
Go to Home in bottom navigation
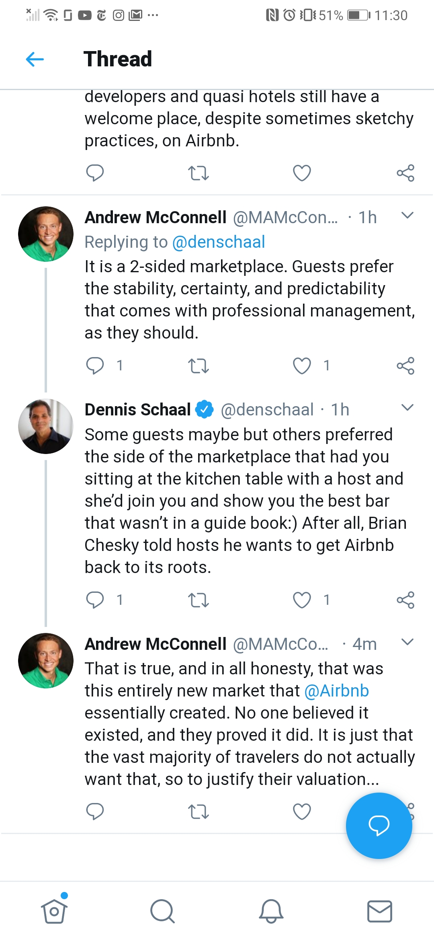pos(54,911)
